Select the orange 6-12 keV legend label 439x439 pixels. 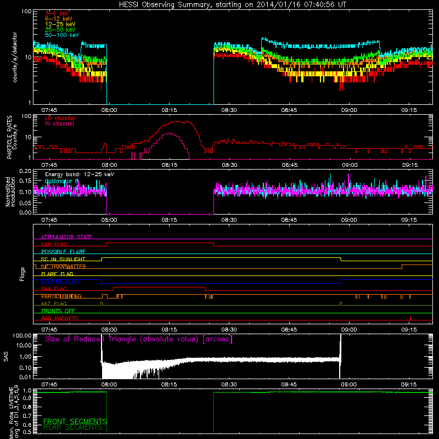tap(59, 19)
